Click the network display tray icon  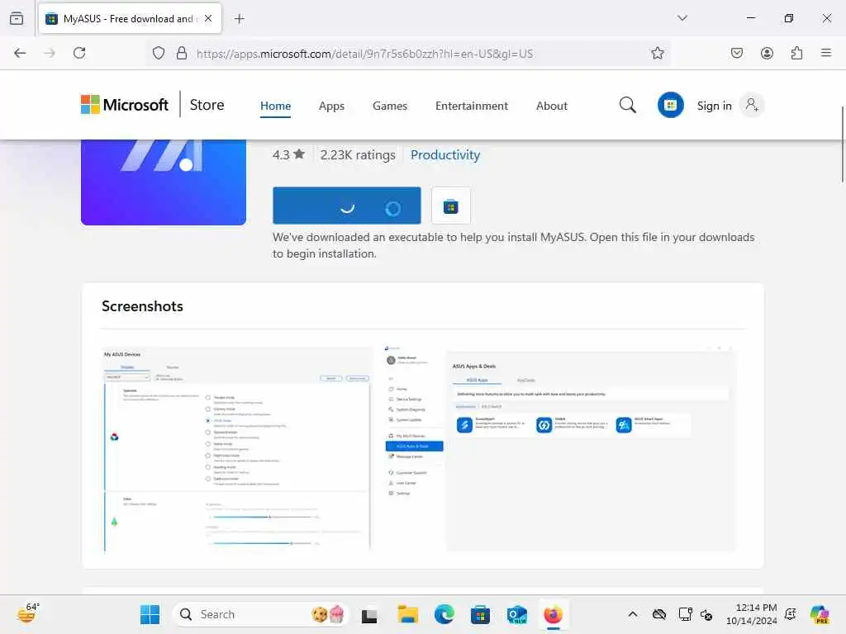tap(685, 614)
